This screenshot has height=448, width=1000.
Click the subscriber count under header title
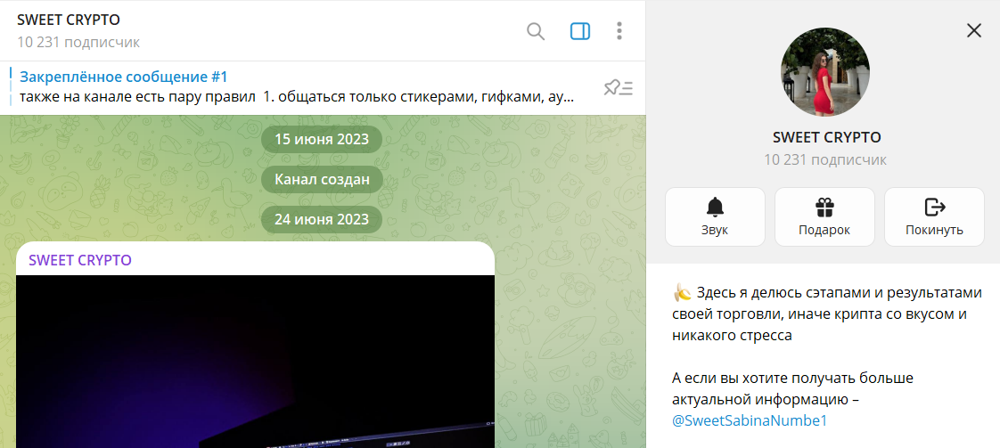[x=78, y=43]
